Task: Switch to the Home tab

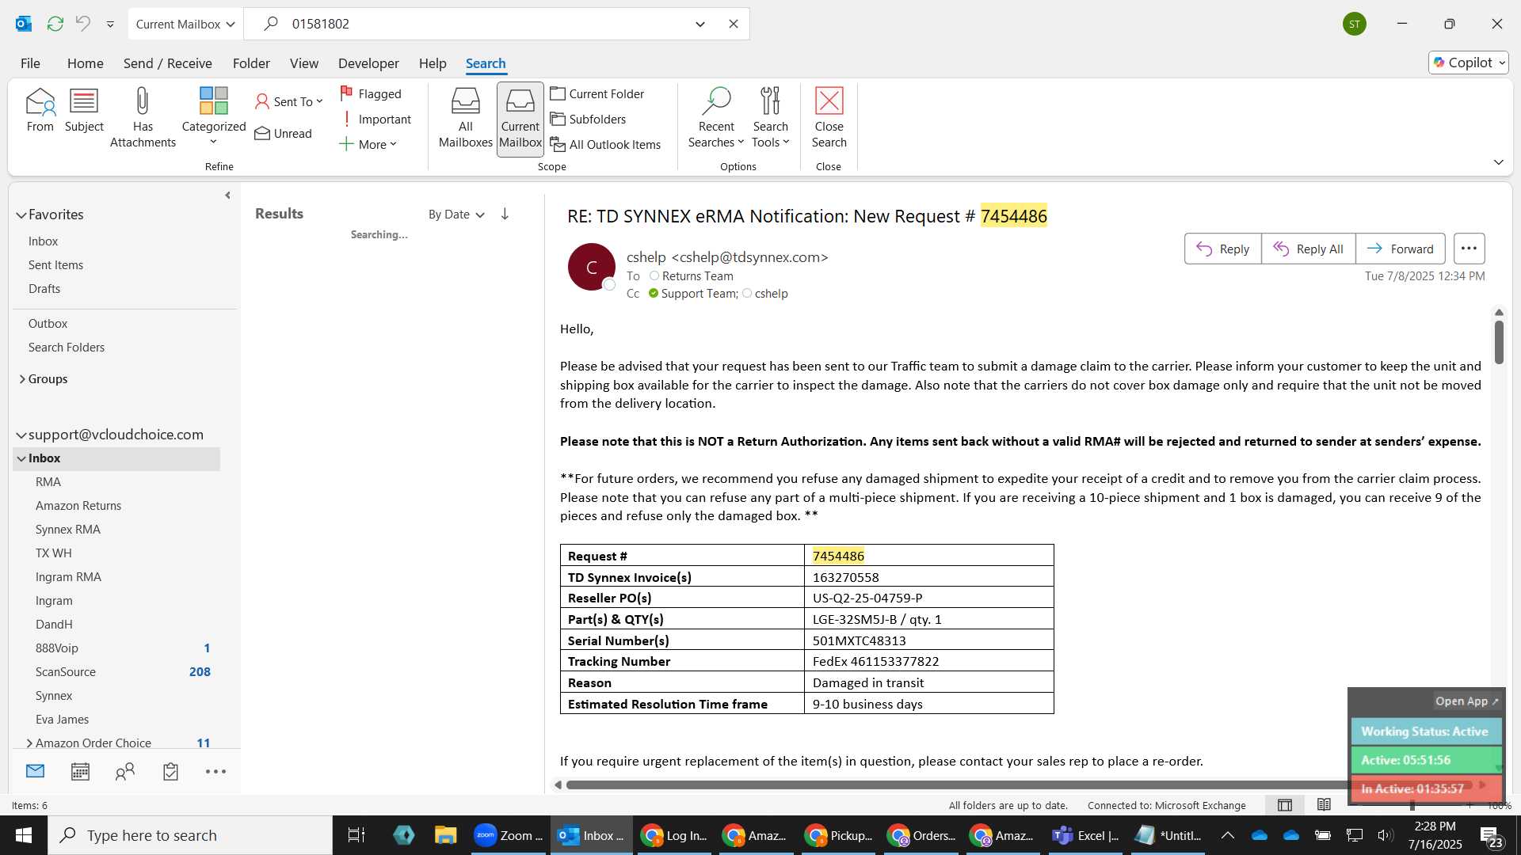Action: 85,63
